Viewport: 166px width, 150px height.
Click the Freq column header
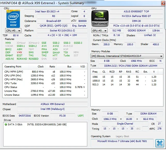click(x=95, y=72)
